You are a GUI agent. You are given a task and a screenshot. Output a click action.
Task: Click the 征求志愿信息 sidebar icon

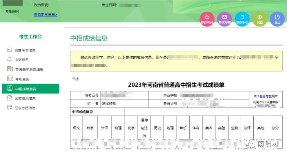(10, 107)
